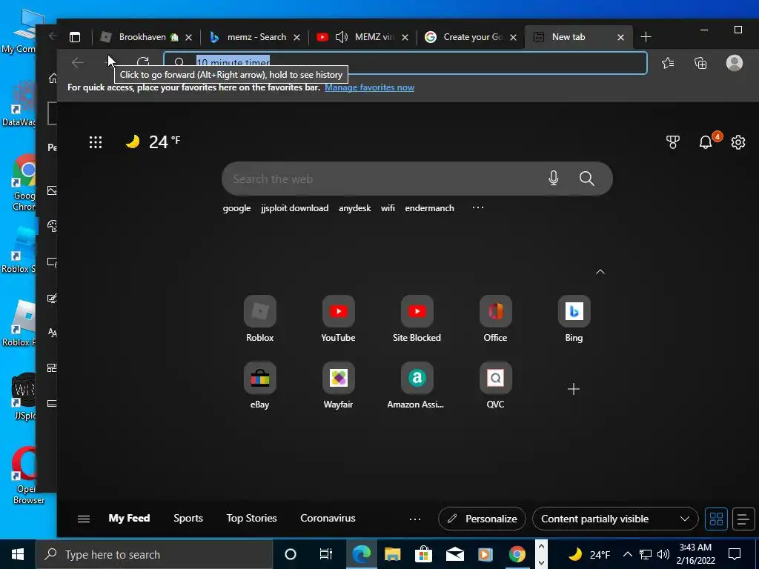
Task: Open the Collections icon in toolbar
Action: click(x=700, y=63)
